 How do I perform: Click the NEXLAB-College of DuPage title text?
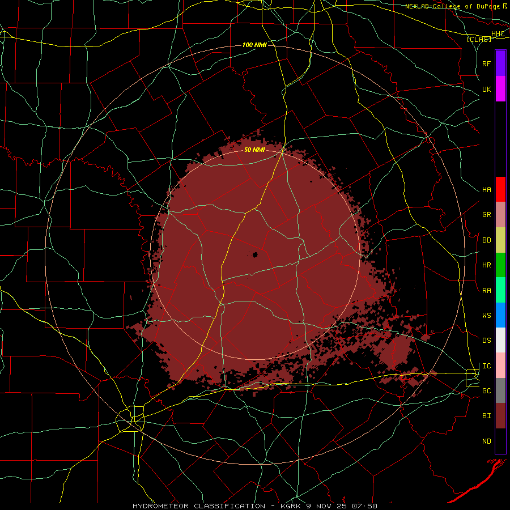click(452, 6)
